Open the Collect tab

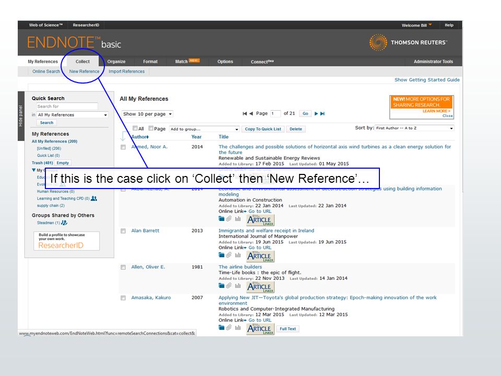(82, 62)
